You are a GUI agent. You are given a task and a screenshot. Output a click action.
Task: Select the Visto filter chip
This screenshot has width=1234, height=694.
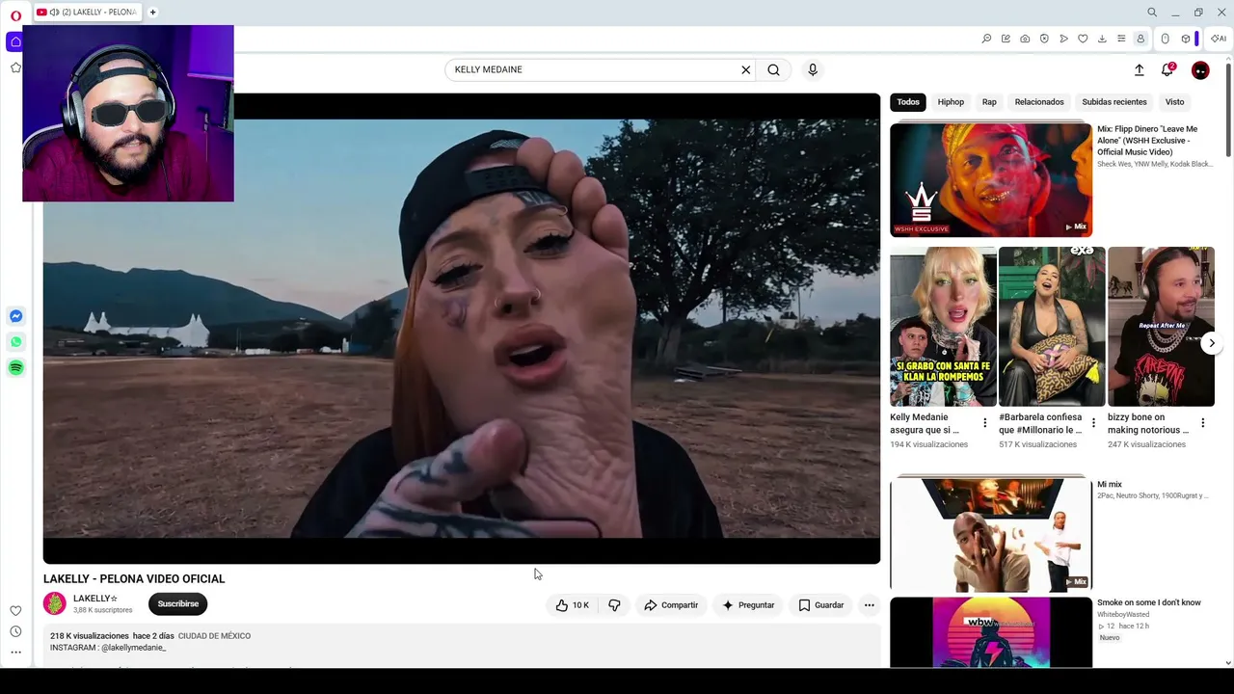click(x=1174, y=102)
